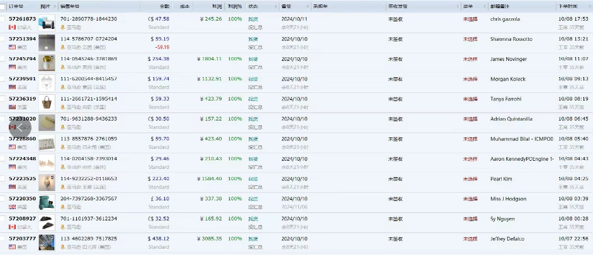The height and width of the screenshot is (255, 593).
Task: Click Canada flag under order 57261873
Action: (x=12, y=28)
